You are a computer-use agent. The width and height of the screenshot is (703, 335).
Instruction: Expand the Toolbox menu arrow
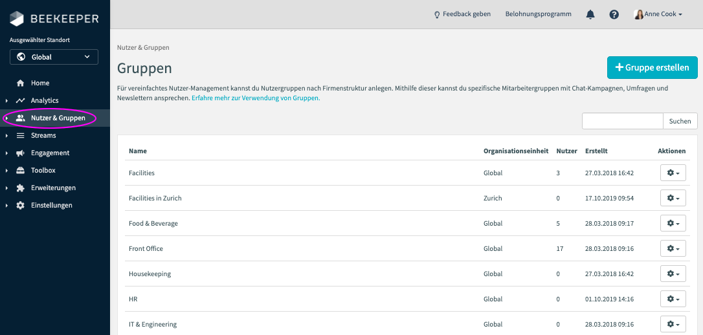pyautogui.click(x=6, y=171)
